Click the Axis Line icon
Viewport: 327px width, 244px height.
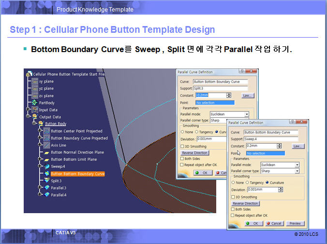(46, 145)
